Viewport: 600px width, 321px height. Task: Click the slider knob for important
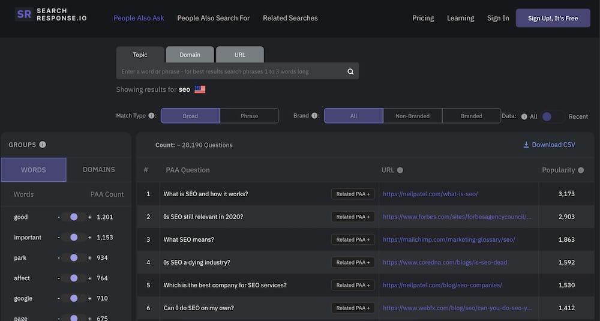(x=74, y=238)
